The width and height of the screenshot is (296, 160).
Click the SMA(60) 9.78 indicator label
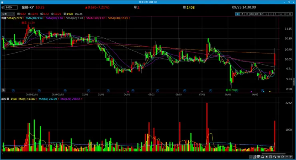[x=75, y=18]
